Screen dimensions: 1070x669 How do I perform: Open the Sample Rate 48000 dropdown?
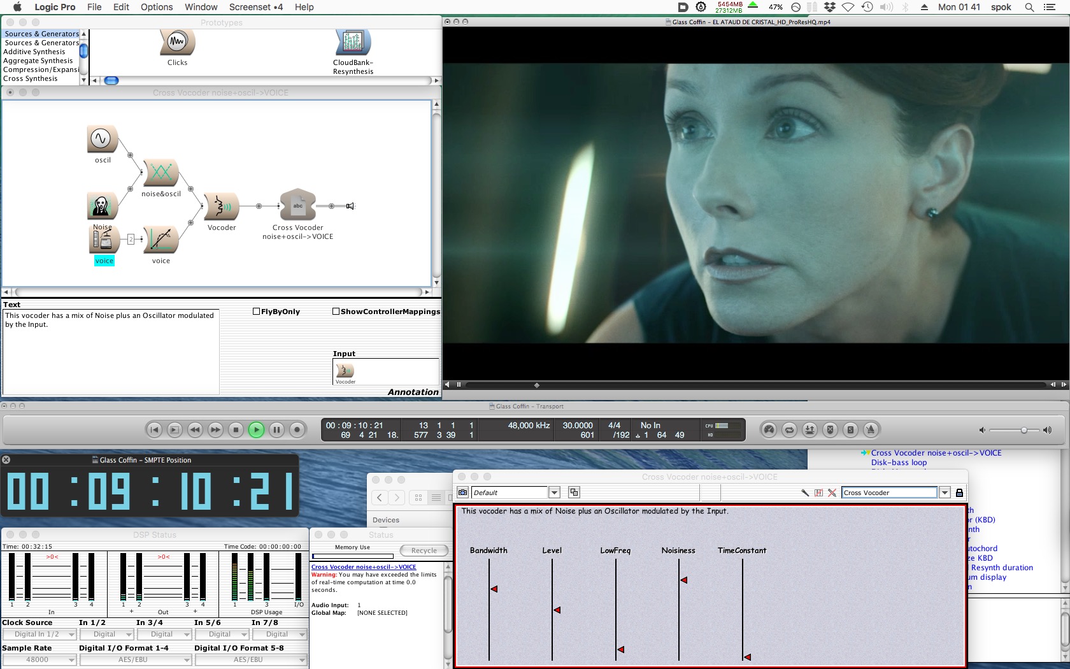[39, 660]
